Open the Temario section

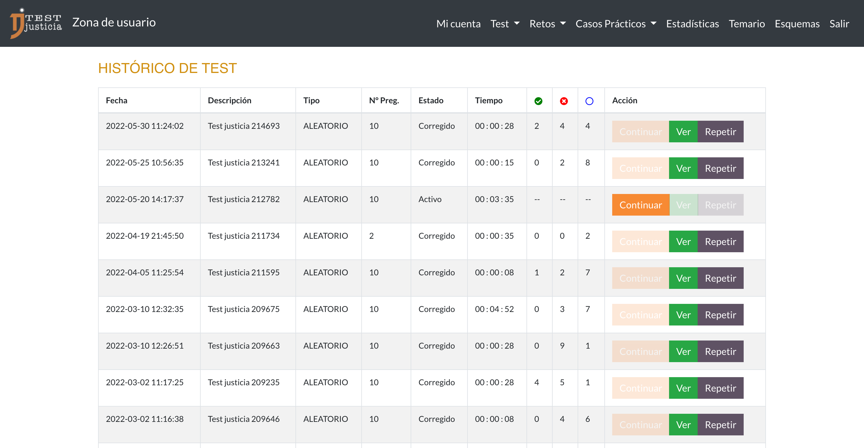(747, 23)
